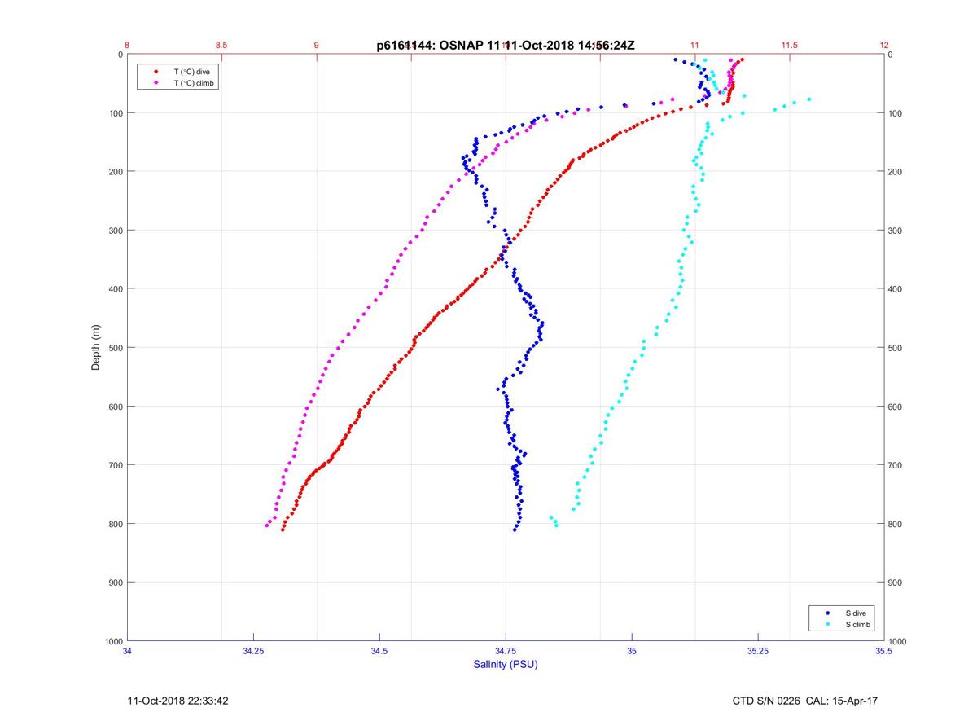Click depth tick 300 on right axis
Screen dimensions: 977x721
coord(896,231)
